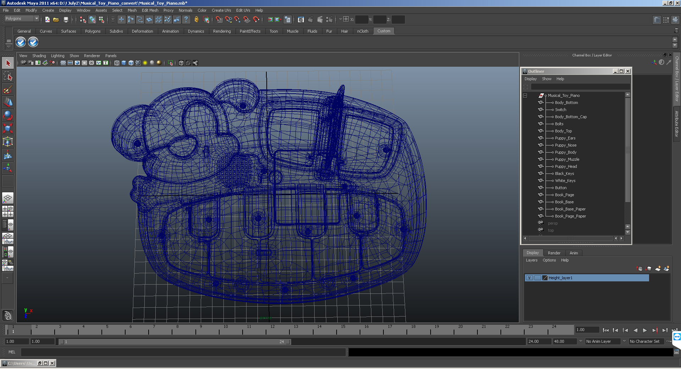Save the scene with the disk icon

[x=66, y=20]
